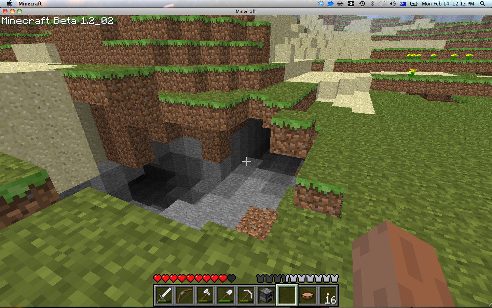Select the iron shovel hotbar slot
Viewport: 492px width, 308px height.
tap(225, 295)
